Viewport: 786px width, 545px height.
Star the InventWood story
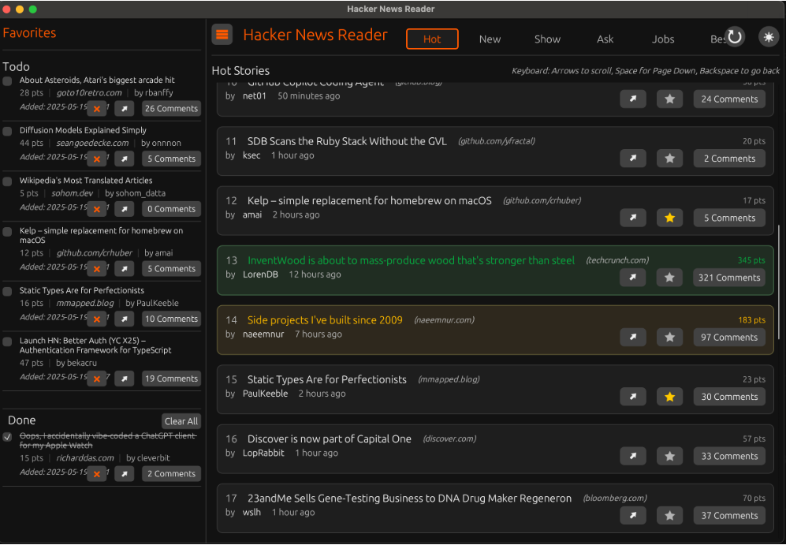[x=669, y=278]
